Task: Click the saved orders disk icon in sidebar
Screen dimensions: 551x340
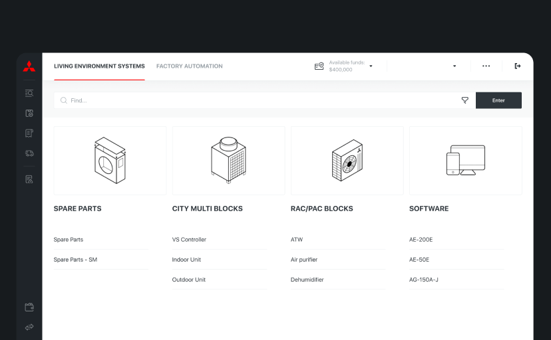Action: coord(29,114)
